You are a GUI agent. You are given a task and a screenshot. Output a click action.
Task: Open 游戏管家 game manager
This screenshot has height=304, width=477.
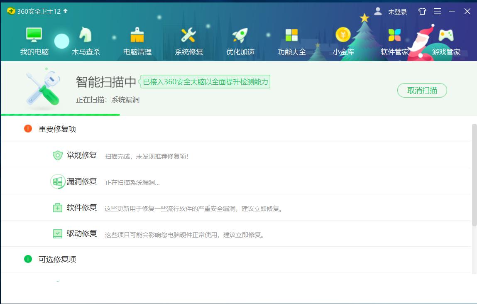pyautogui.click(x=446, y=39)
